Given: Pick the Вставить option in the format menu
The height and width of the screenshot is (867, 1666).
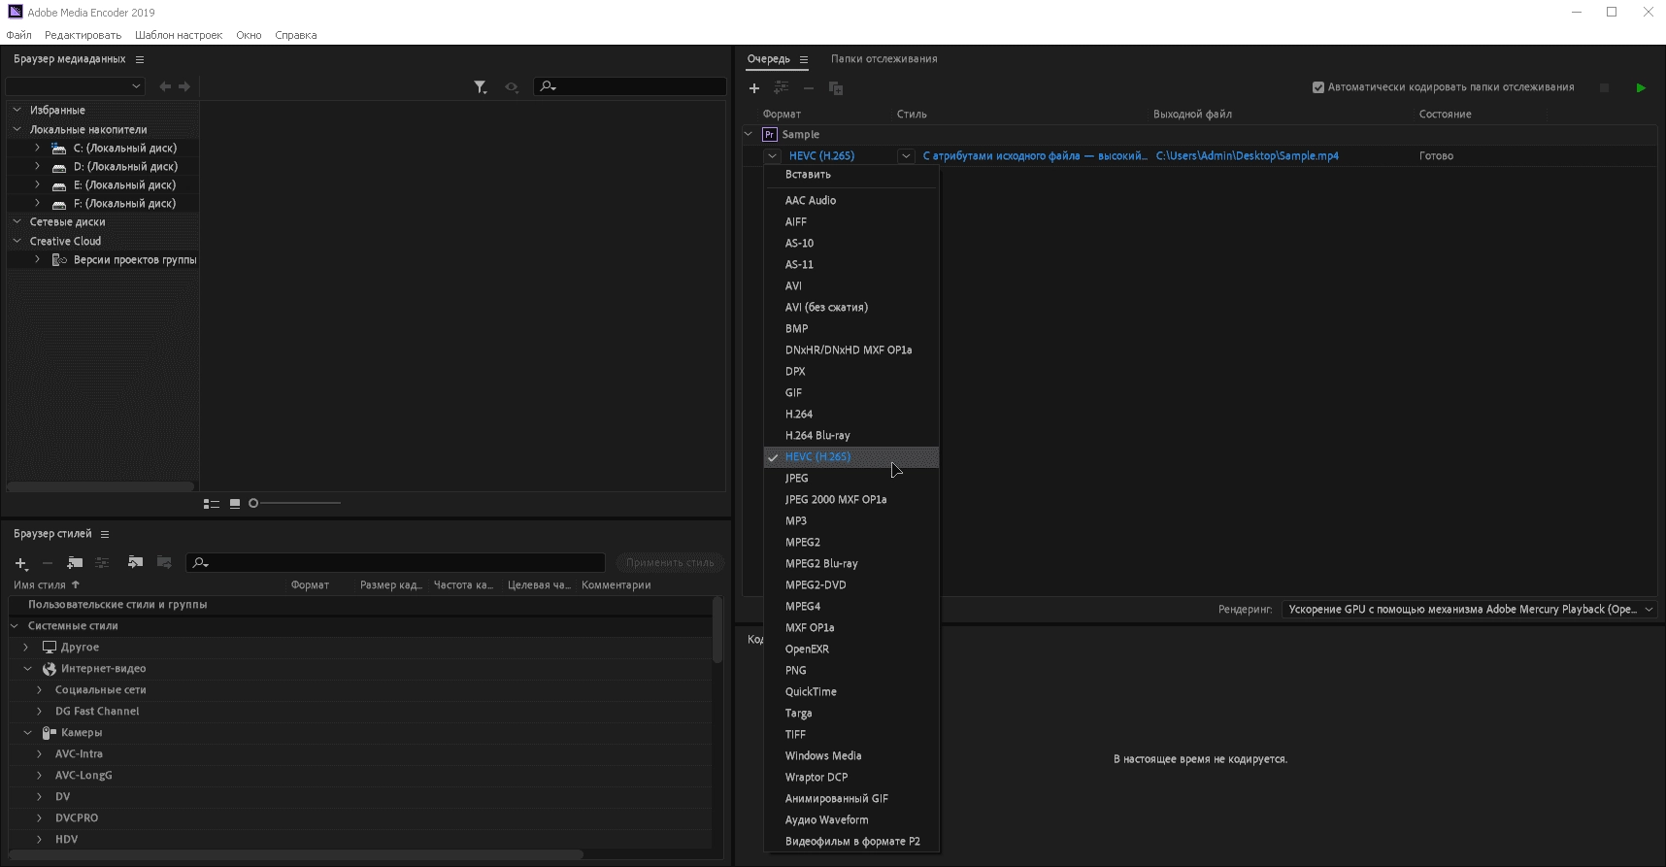Looking at the screenshot, I should (851, 175).
